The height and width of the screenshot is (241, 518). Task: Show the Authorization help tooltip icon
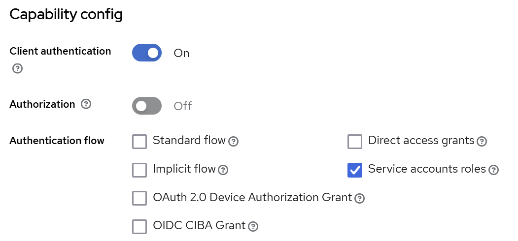click(x=86, y=104)
